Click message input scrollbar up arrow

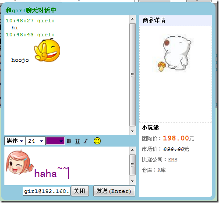tap(132, 150)
